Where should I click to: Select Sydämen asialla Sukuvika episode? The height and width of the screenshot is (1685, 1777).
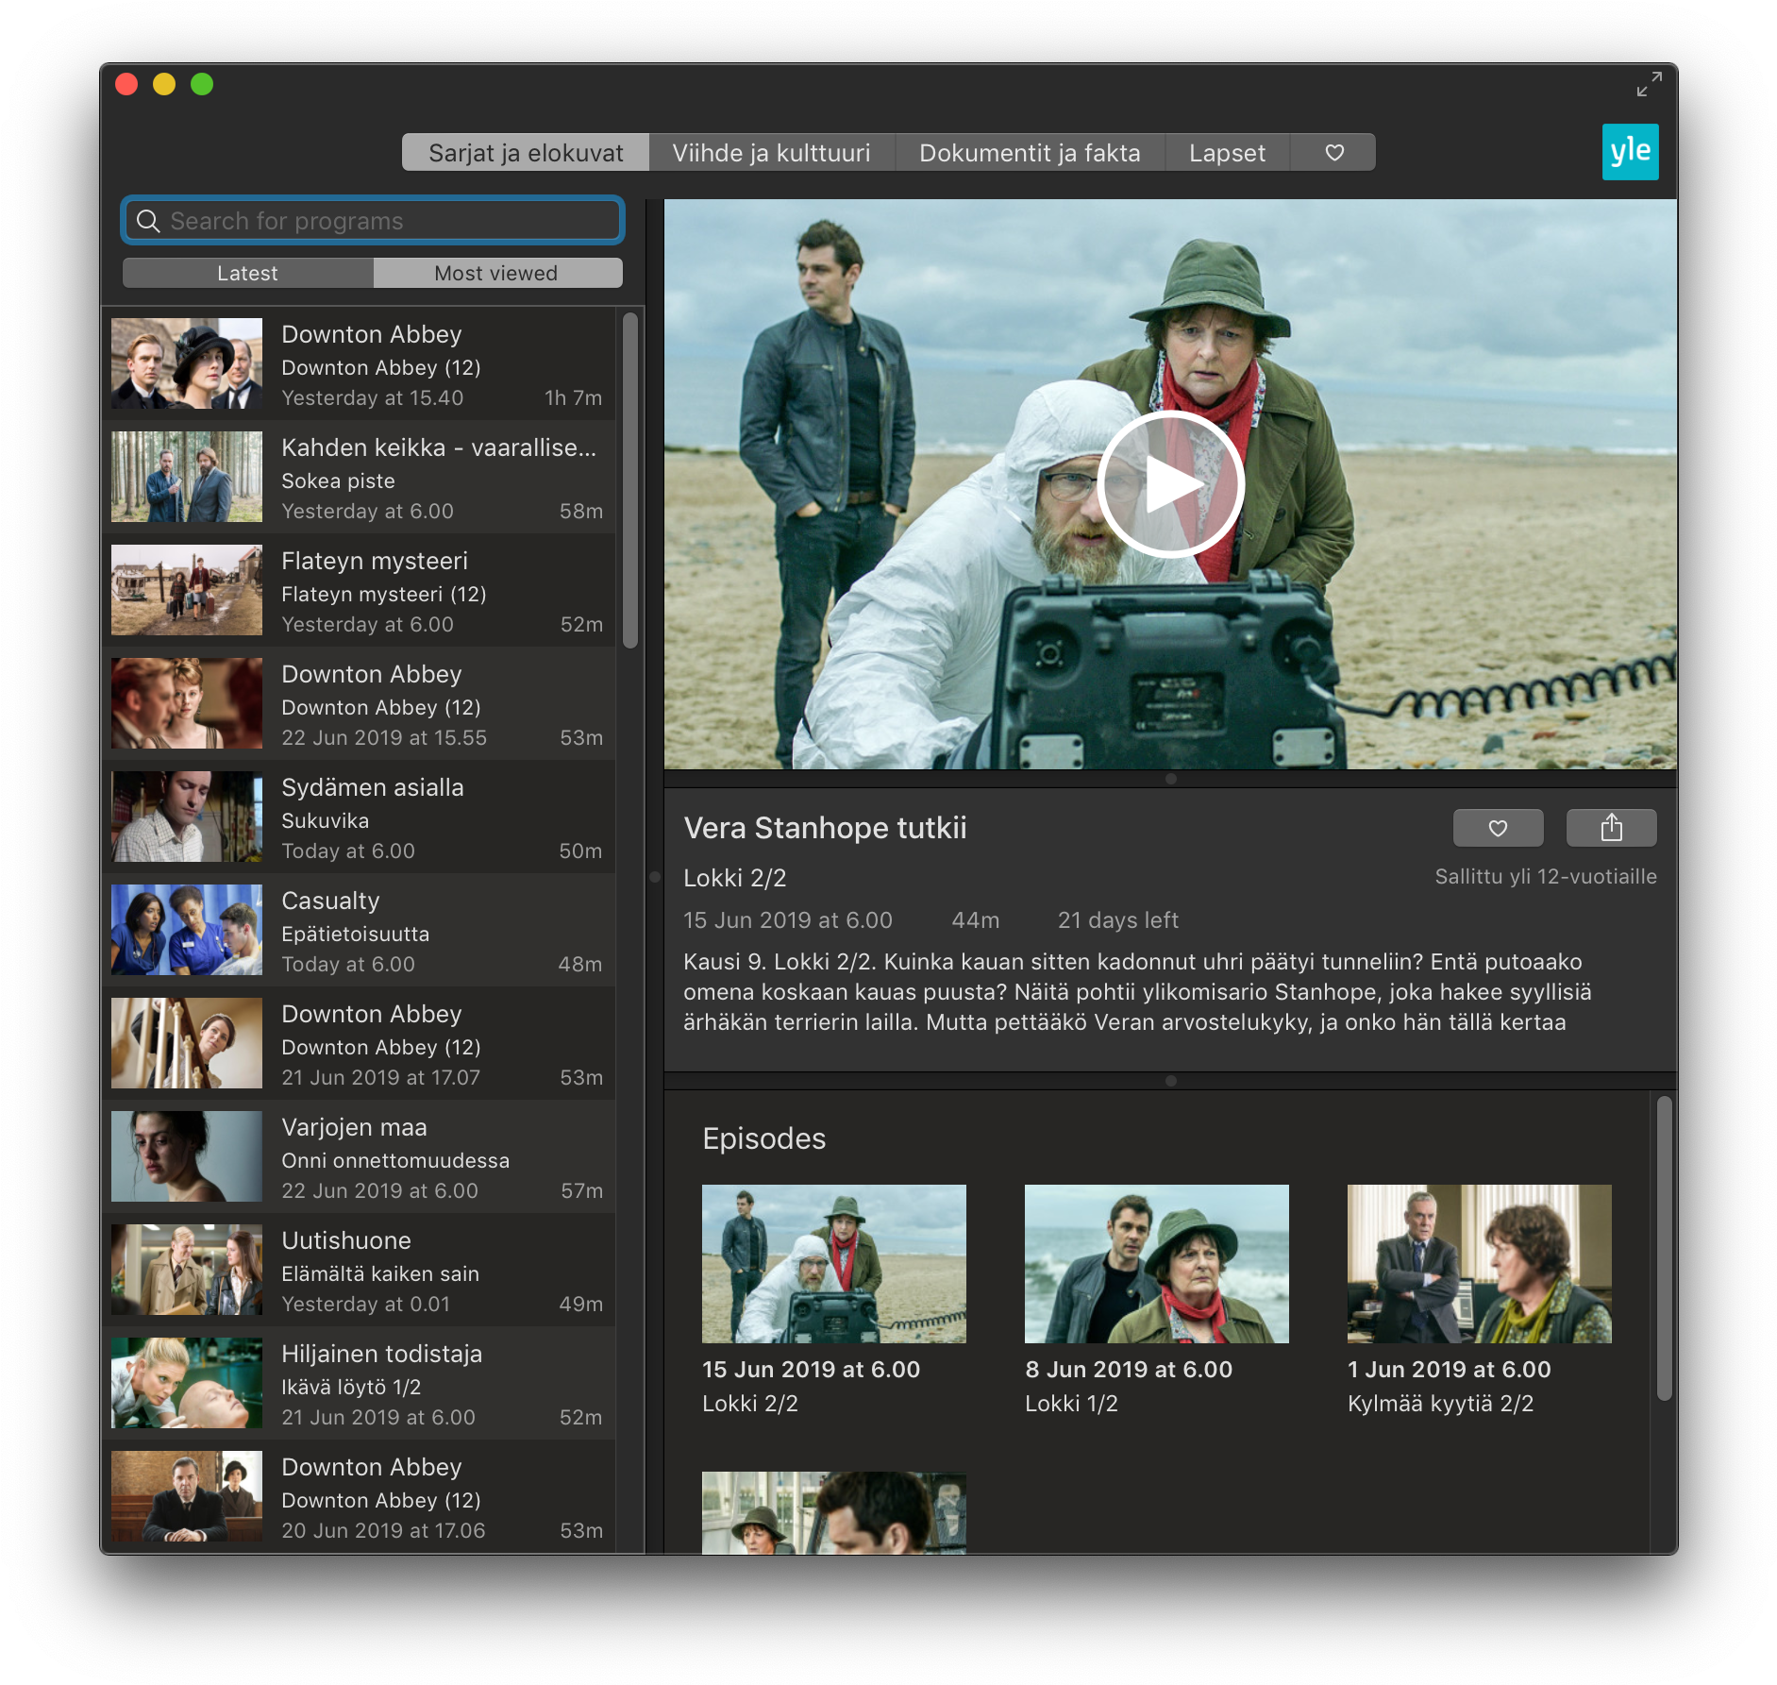(x=360, y=817)
